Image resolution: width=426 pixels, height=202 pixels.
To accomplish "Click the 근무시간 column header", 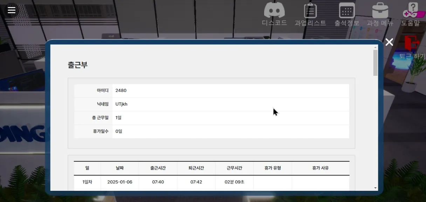I will point(234,168).
